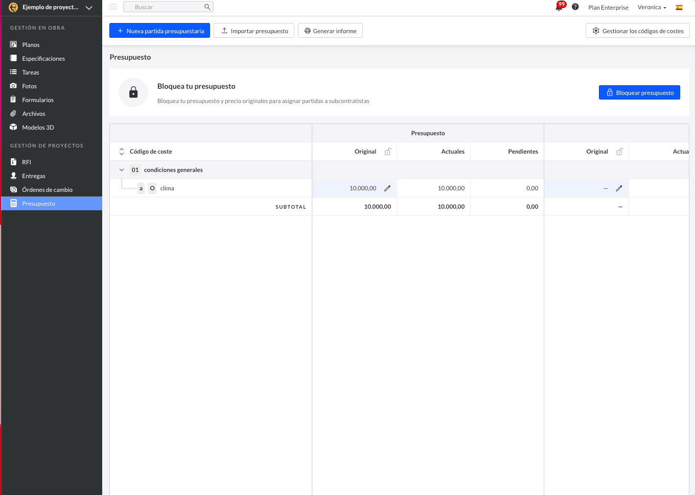Click the Especificaciones book icon
This screenshot has height=495, width=695.
(14, 58)
